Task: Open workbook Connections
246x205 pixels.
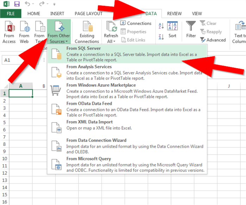Action: point(136,23)
